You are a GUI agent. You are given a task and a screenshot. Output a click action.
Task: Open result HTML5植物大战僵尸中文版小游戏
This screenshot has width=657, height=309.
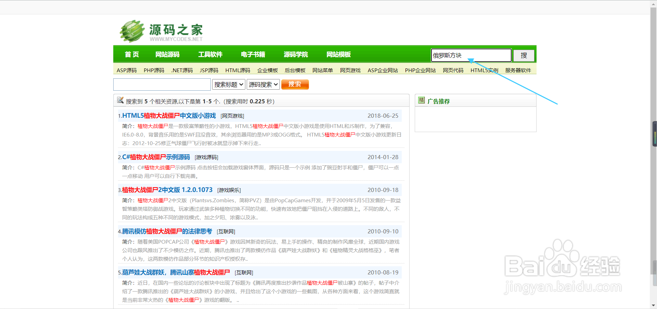click(169, 116)
